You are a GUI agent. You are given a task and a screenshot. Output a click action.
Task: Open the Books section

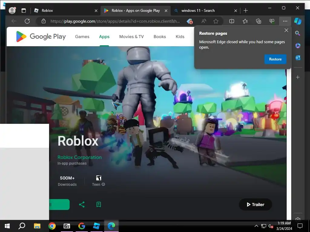pyautogui.click(x=160, y=37)
